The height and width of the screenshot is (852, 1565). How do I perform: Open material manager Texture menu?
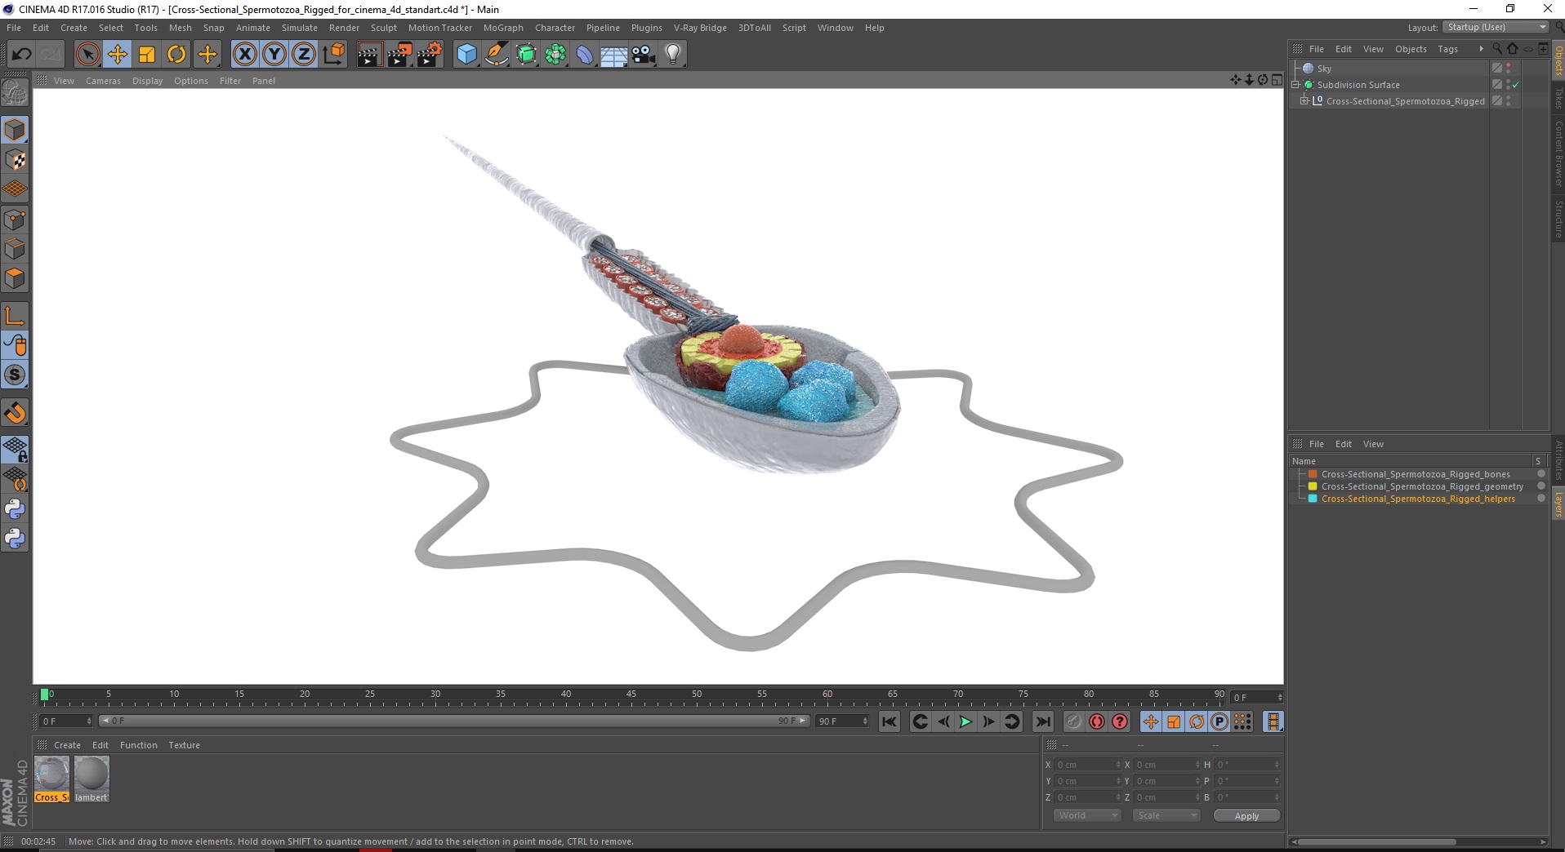coord(184,745)
